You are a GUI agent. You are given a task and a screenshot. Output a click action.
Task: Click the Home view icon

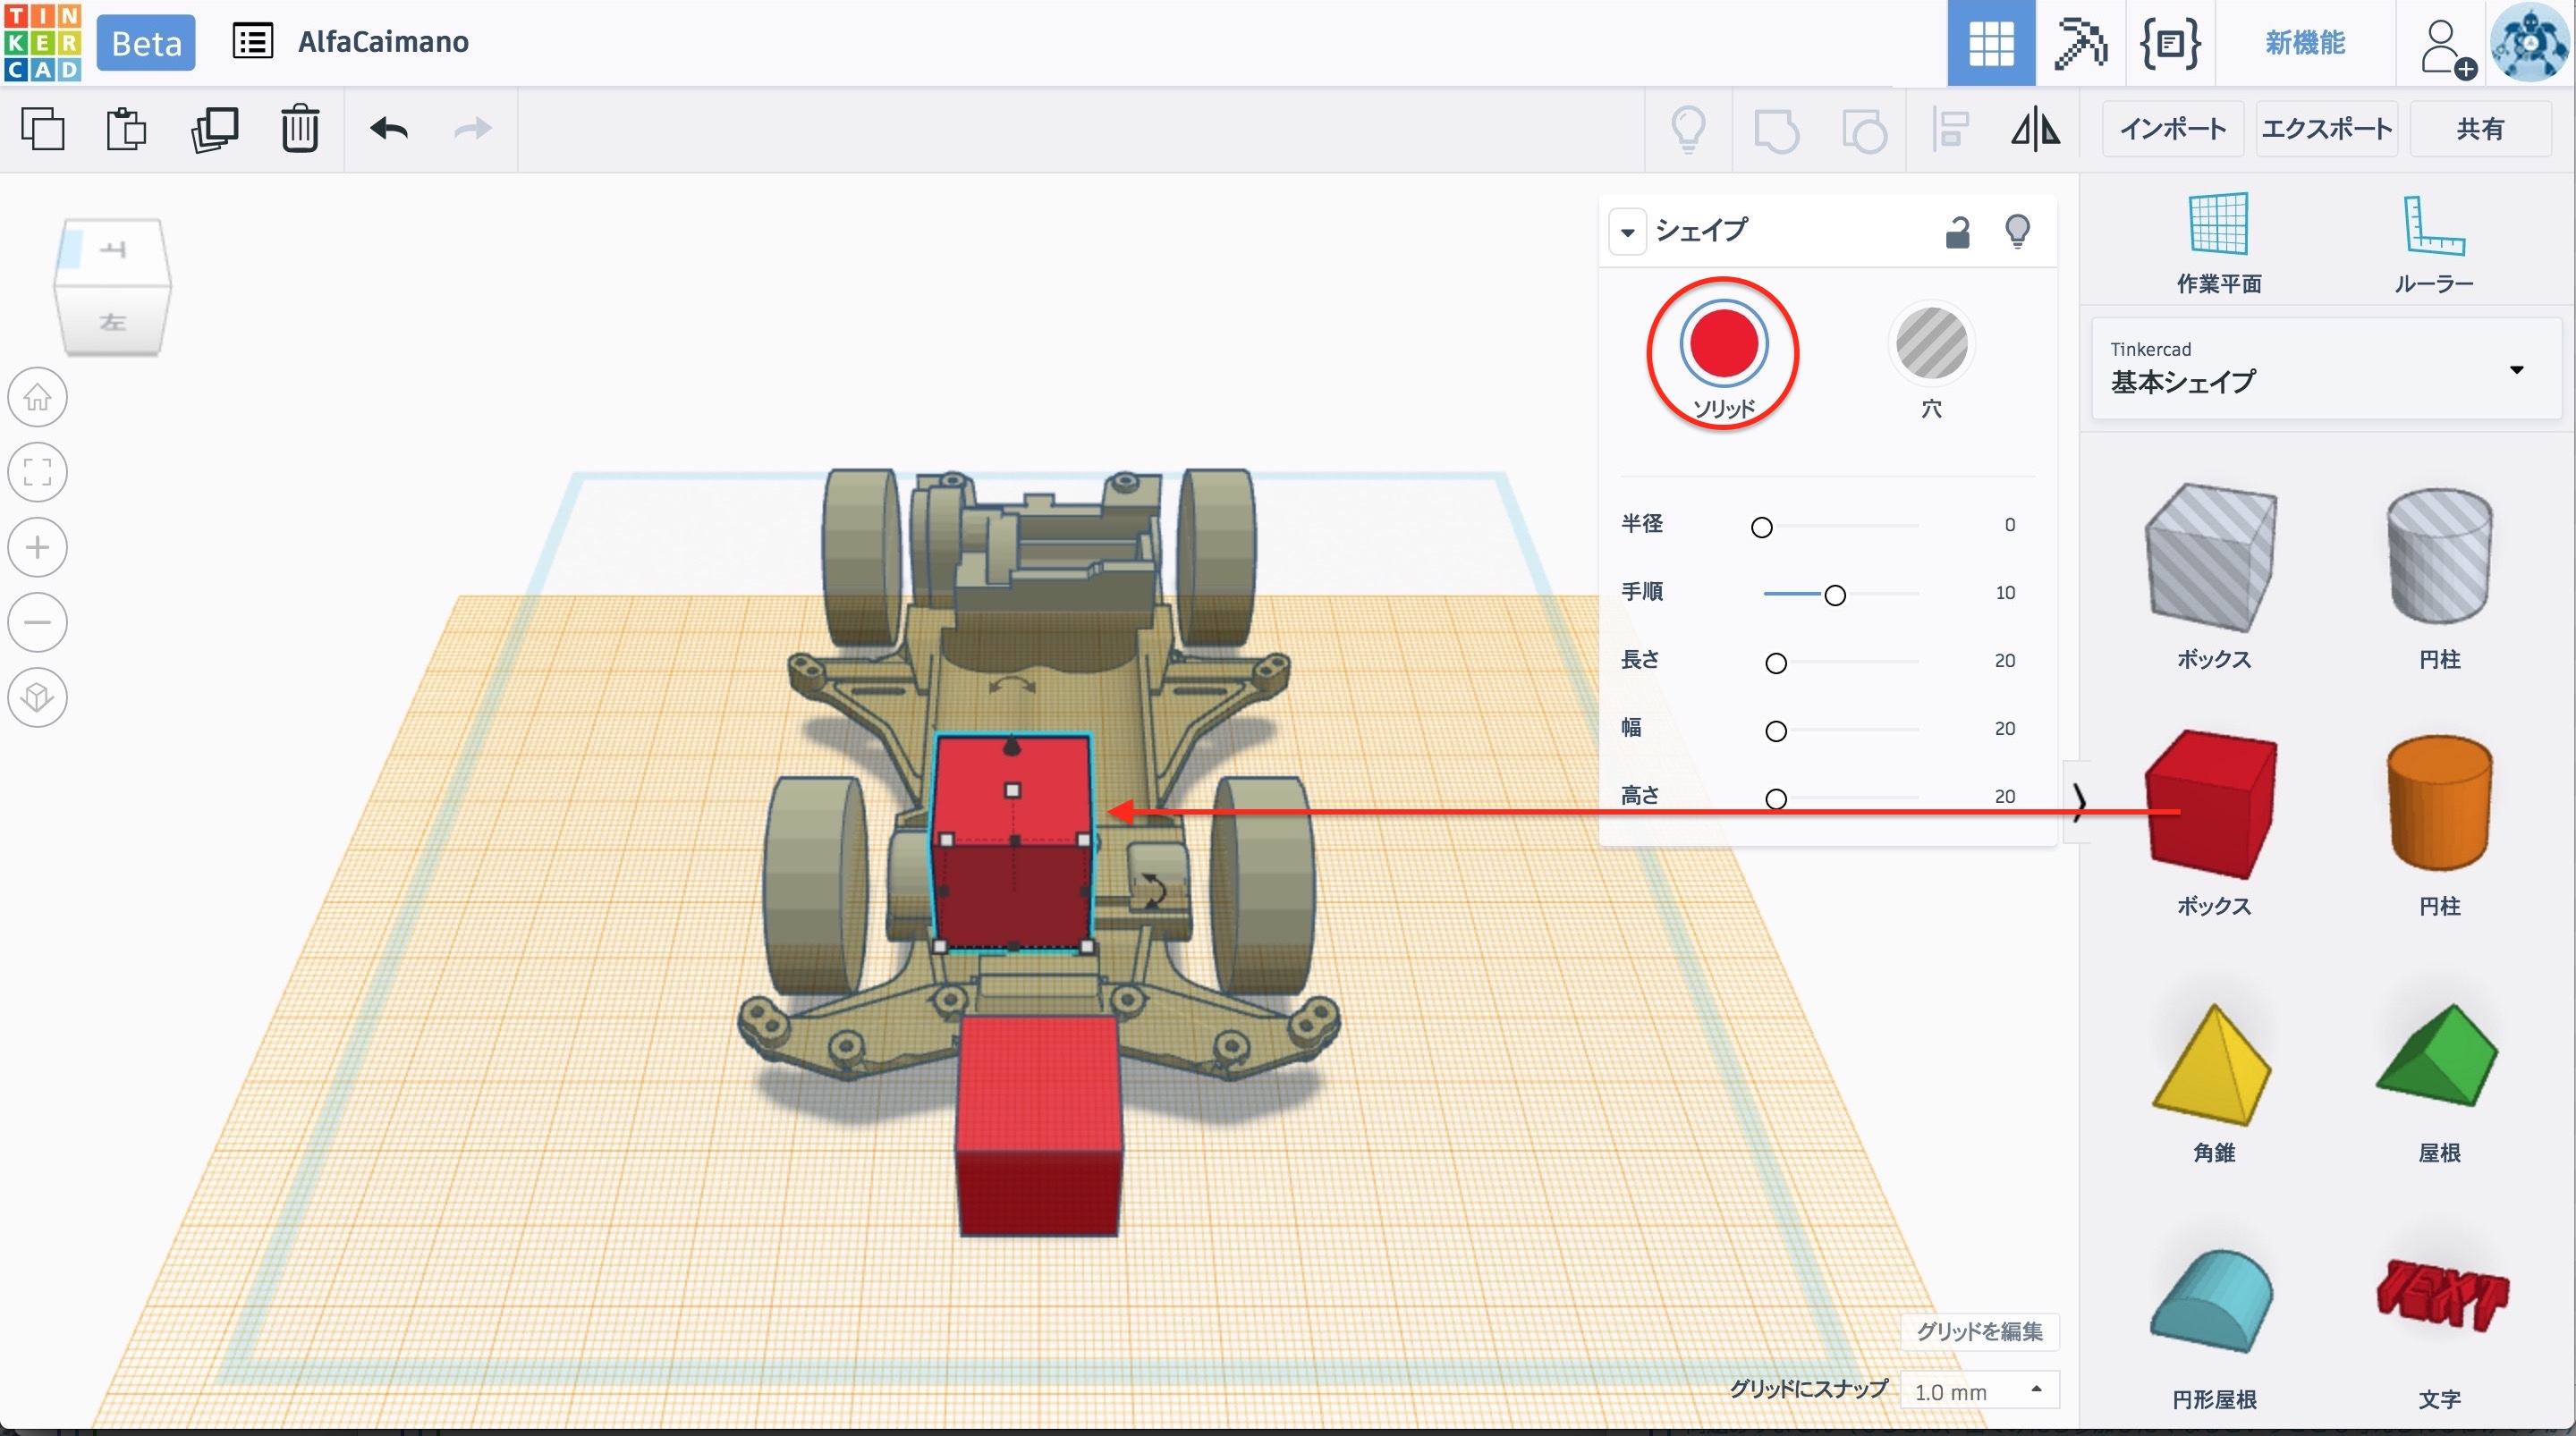point(38,397)
